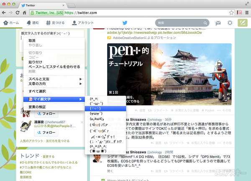Open the Twitter settings gear icon
Viewport: 251px width, 181px height.
point(230,23)
